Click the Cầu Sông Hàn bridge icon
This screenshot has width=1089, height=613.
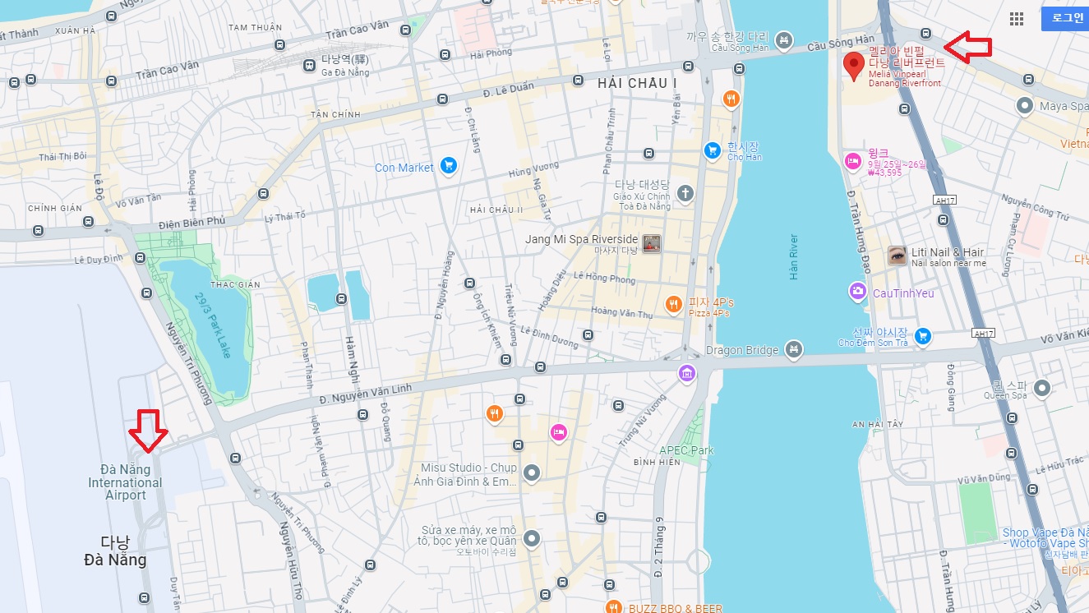pos(785,39)
